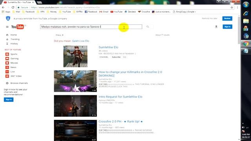Subscribe to Sumlehliw Elo channel
The height and width of the screenshot is (141, 251).
tap(116, 57)
